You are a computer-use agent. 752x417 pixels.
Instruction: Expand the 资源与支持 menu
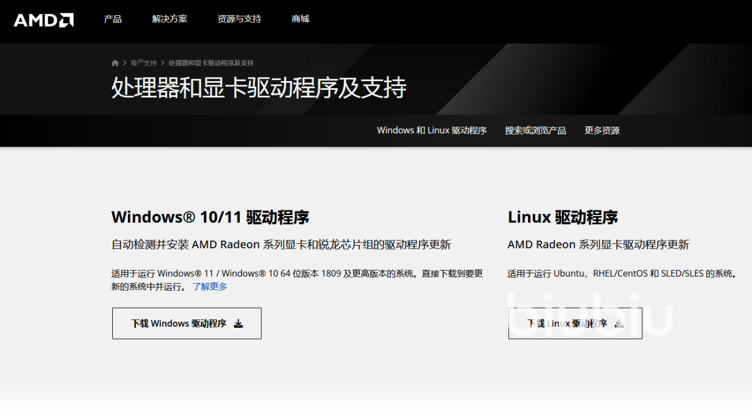pos(239,19)
